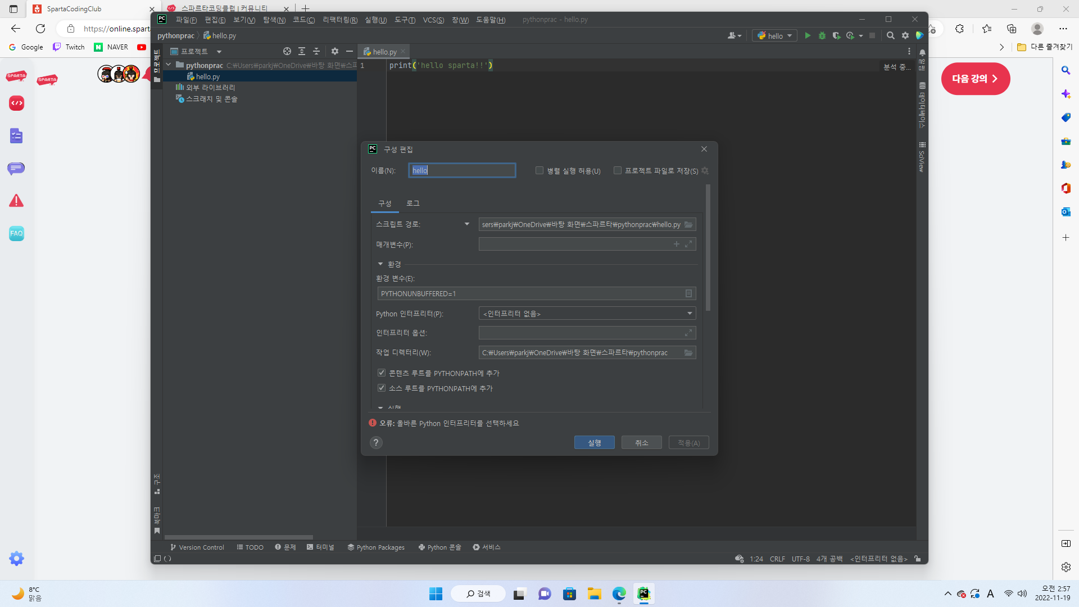Viewport: 1079px width, 607px height.
Task: Click the 다음 강의 button
Action: pyautogui.click(x=976, y=79)
